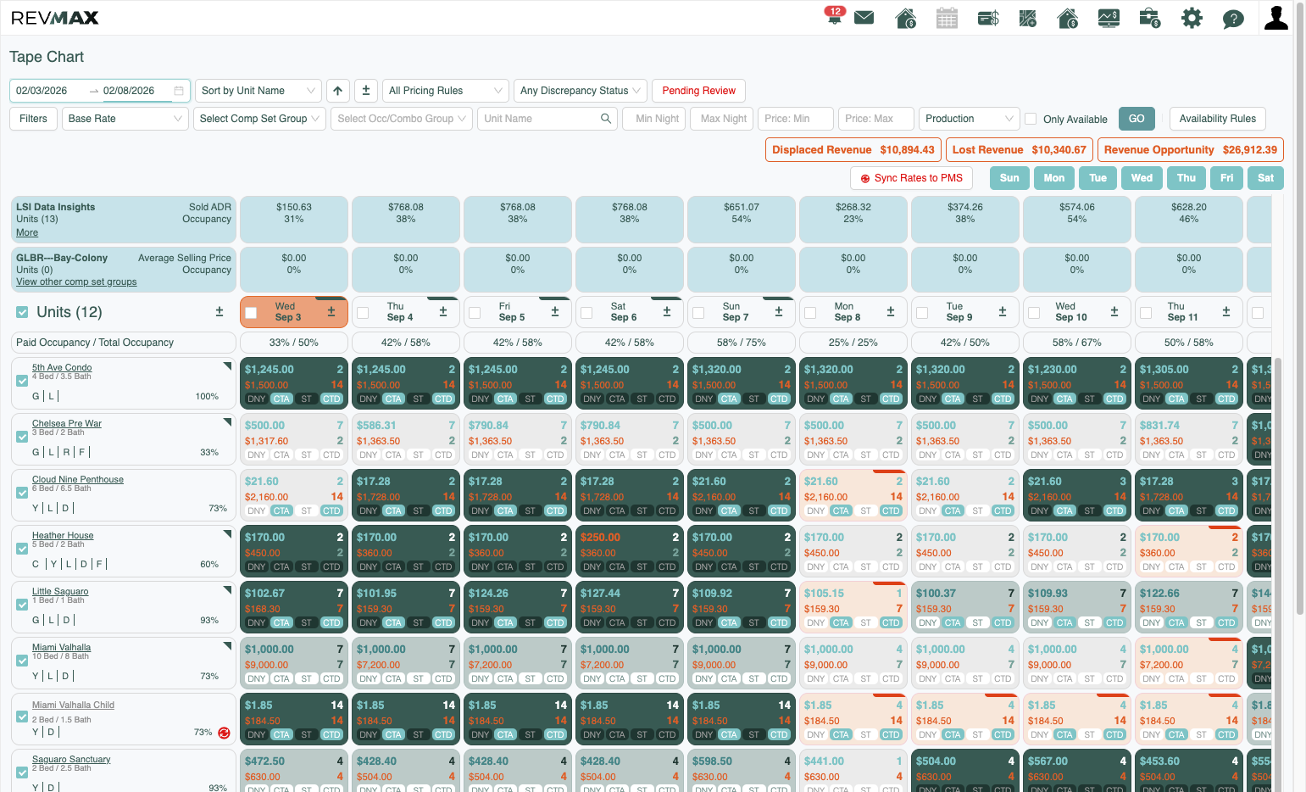The height and width of the screenshot is (792, 1306).
Task: Click the plus-minus button beside sort arrow
Action: click(x=366, y=91)
